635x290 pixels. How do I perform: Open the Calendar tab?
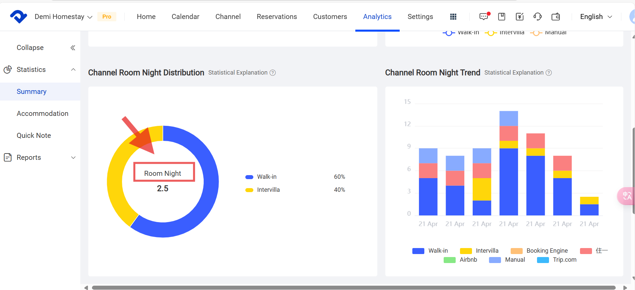coord(185,17)
